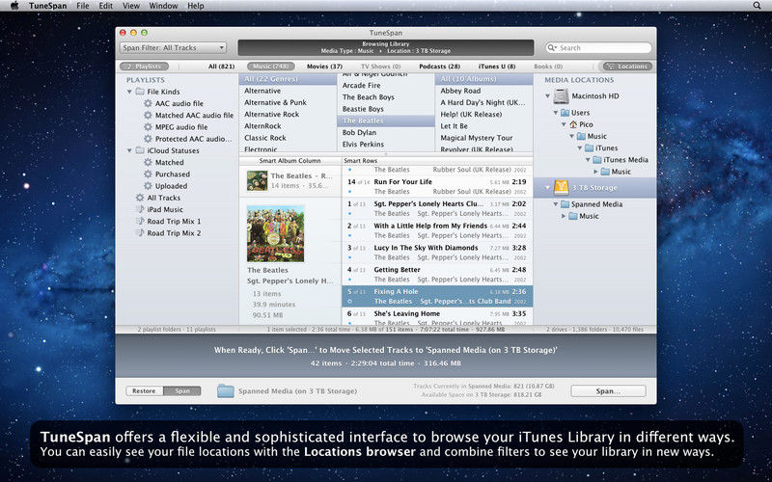Open the View menu
Image resolution: width=772 pixels, height=482 pixels.
pos(131,6)
